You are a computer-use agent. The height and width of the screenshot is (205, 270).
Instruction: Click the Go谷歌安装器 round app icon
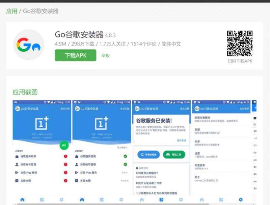29,45
